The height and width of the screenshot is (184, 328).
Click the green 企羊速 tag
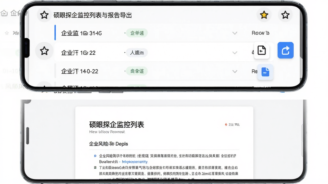coord(137,33)
